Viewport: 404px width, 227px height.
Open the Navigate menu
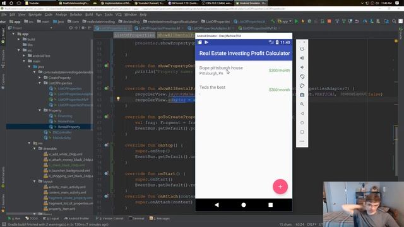[35, 15]
